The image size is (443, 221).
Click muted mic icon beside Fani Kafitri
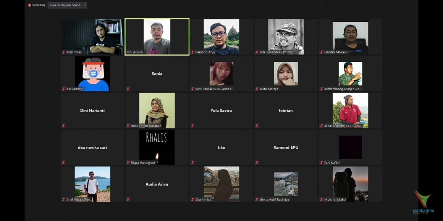[322, 163]
